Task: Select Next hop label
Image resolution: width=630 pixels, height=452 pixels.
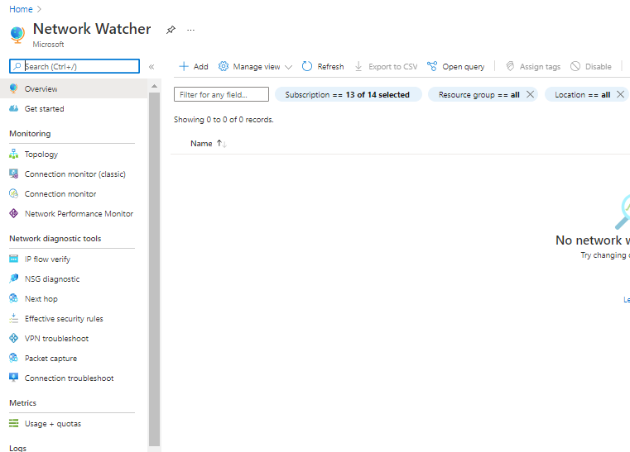Action: [x=41, y=299]
